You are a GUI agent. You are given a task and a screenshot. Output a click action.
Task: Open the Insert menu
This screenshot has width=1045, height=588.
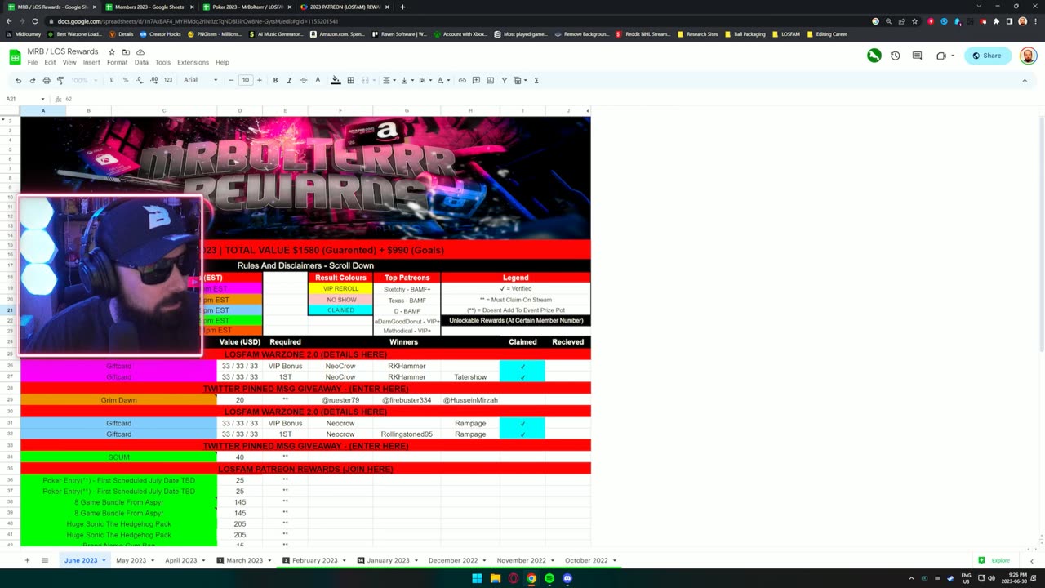(x=91, y=62)
